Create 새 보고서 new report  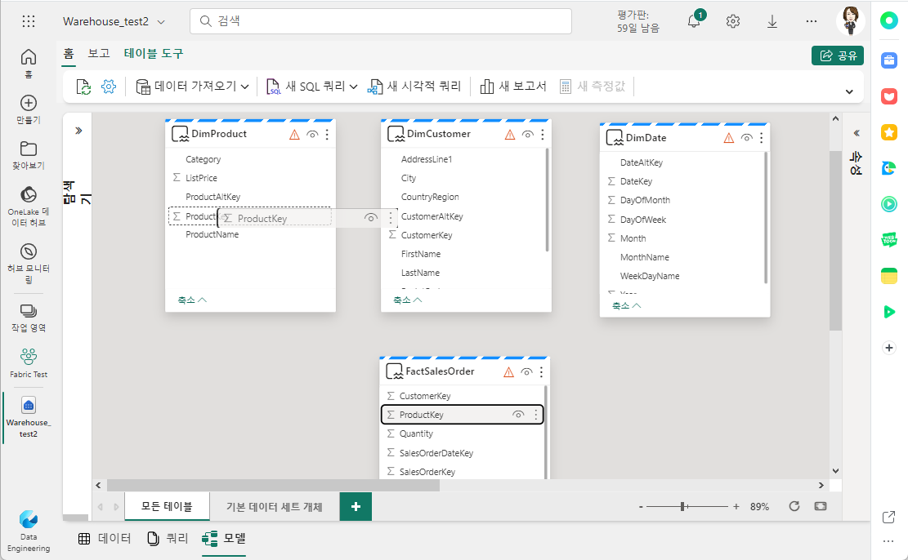pos(513,87)
